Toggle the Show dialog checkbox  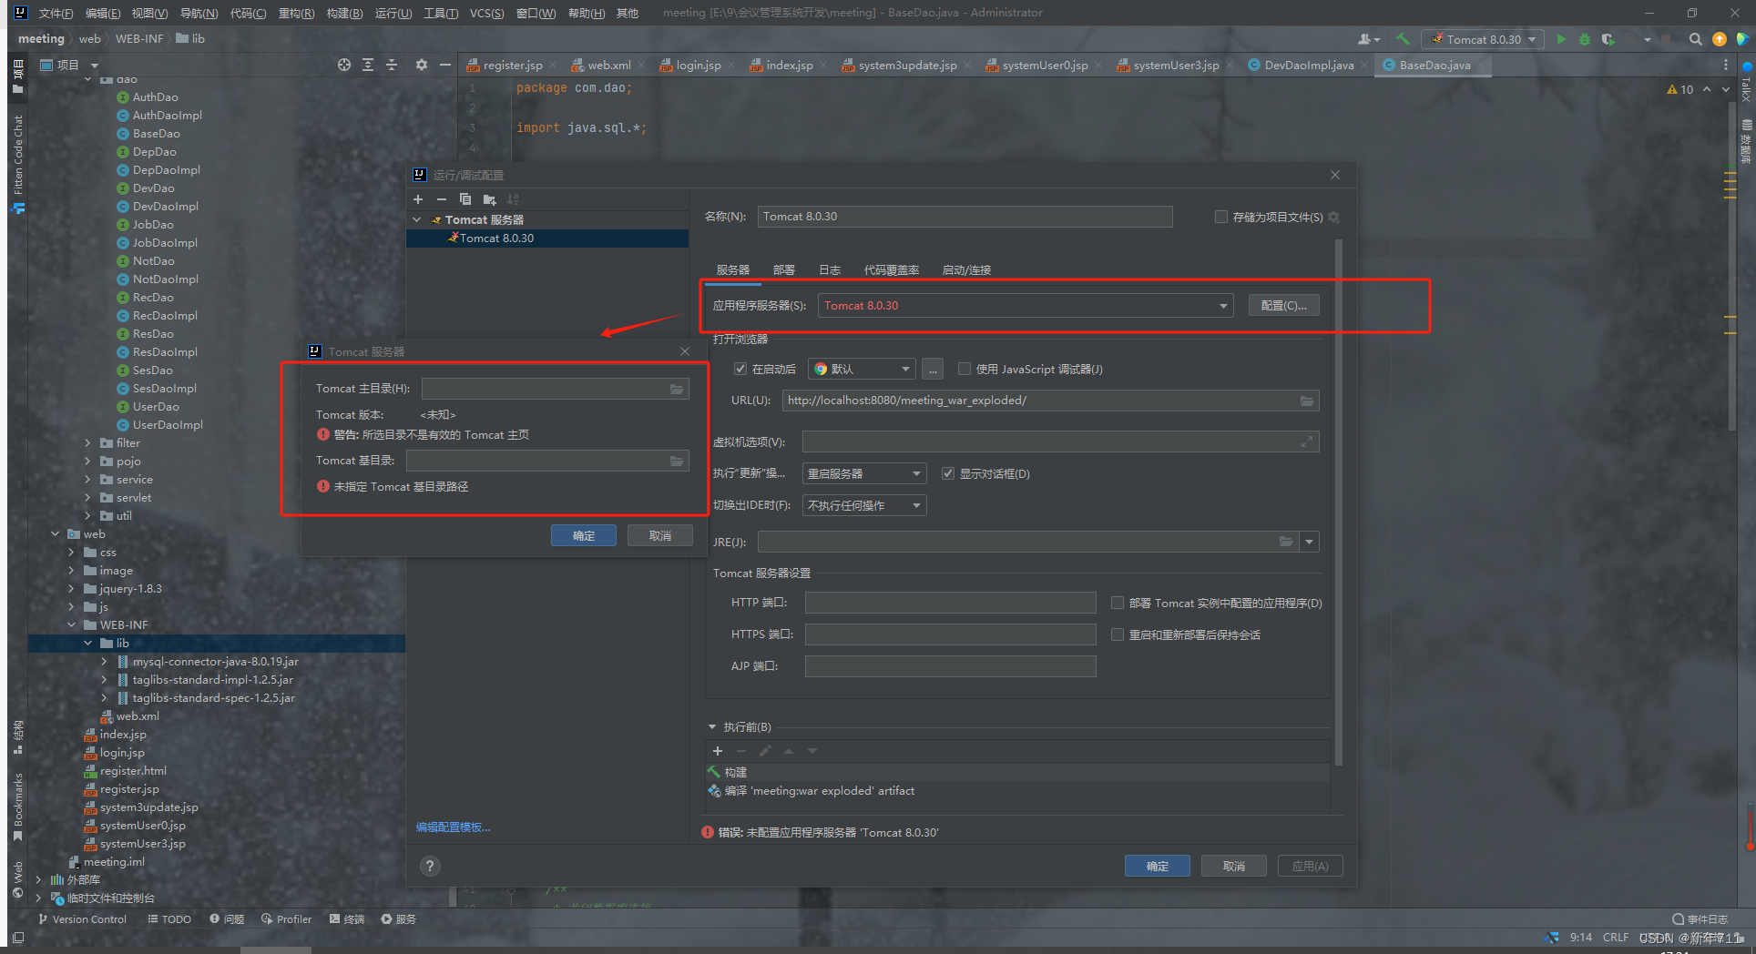[x=948, y=473]
